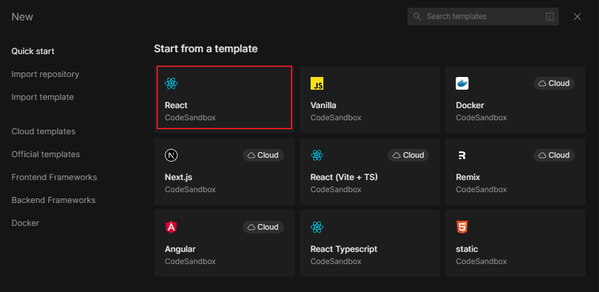599x292 pixels.
Task: Select the Quick start section
Action: tap(33, 51)
